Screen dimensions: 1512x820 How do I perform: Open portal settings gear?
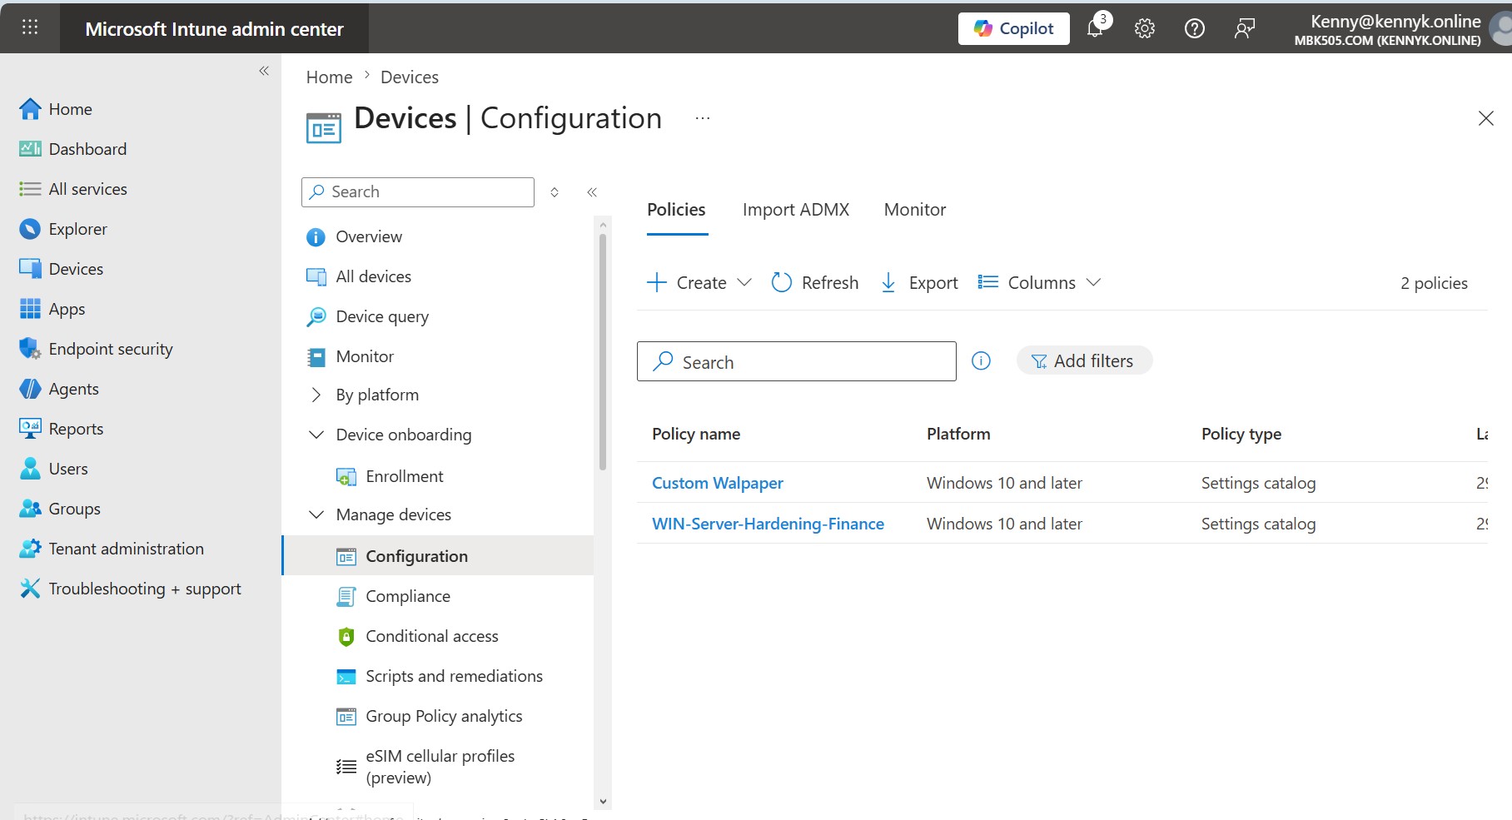[x=1145, y=28]
